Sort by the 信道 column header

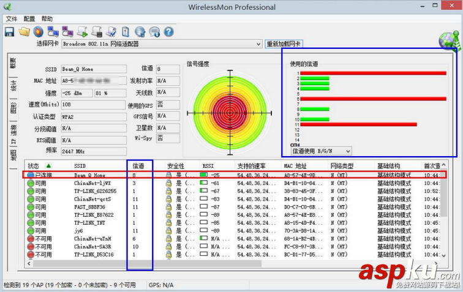click(x=146, y=166)
